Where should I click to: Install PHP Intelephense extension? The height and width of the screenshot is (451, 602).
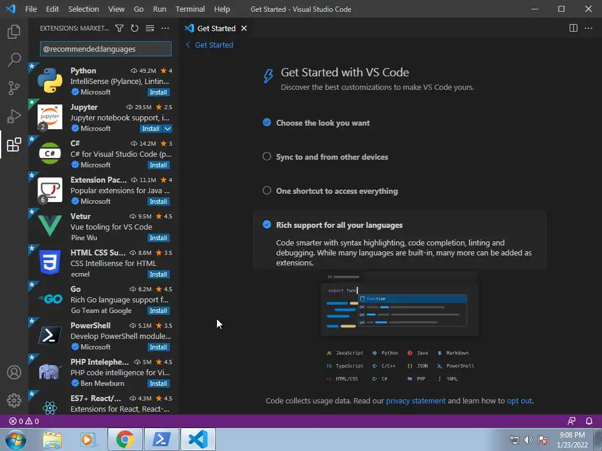coord(159,384)
